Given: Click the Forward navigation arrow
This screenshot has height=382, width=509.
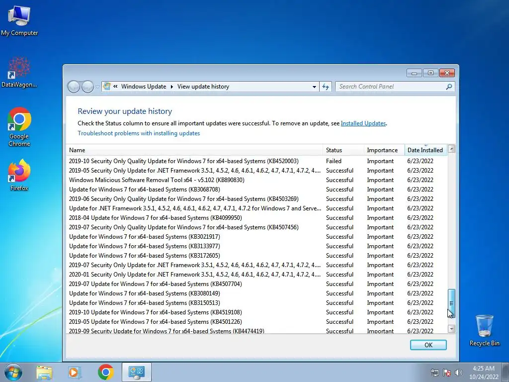Looking at the screenshot, I should [x=87, y=87].
